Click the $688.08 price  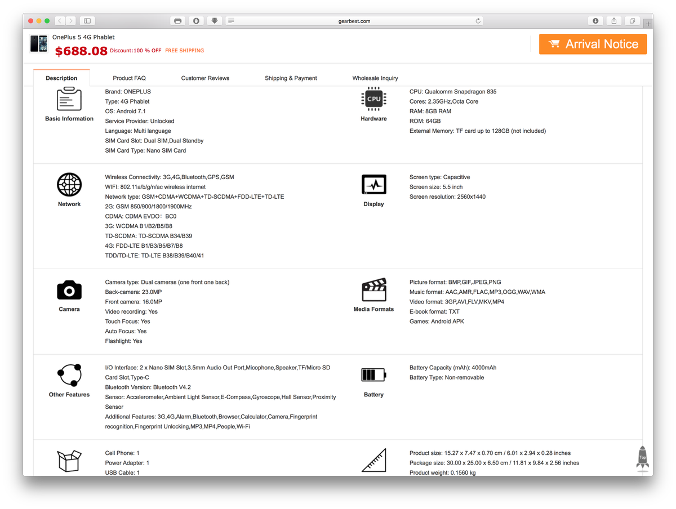click(81, 51)
